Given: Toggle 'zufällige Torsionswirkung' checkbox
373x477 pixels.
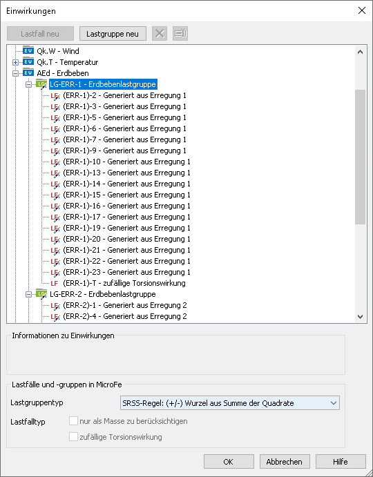Looking at the screenshot, I should pos(73,437).
